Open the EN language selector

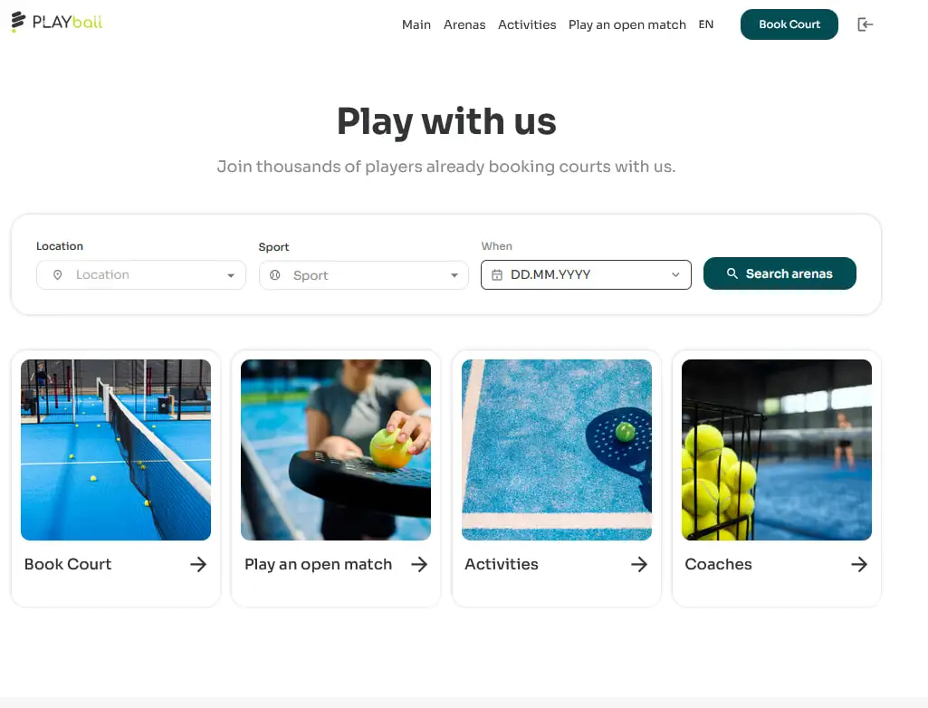point(706,24)
